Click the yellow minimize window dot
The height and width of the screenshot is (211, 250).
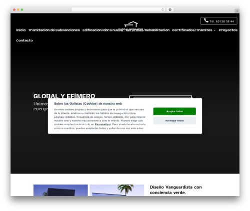[x=18, y=9]
